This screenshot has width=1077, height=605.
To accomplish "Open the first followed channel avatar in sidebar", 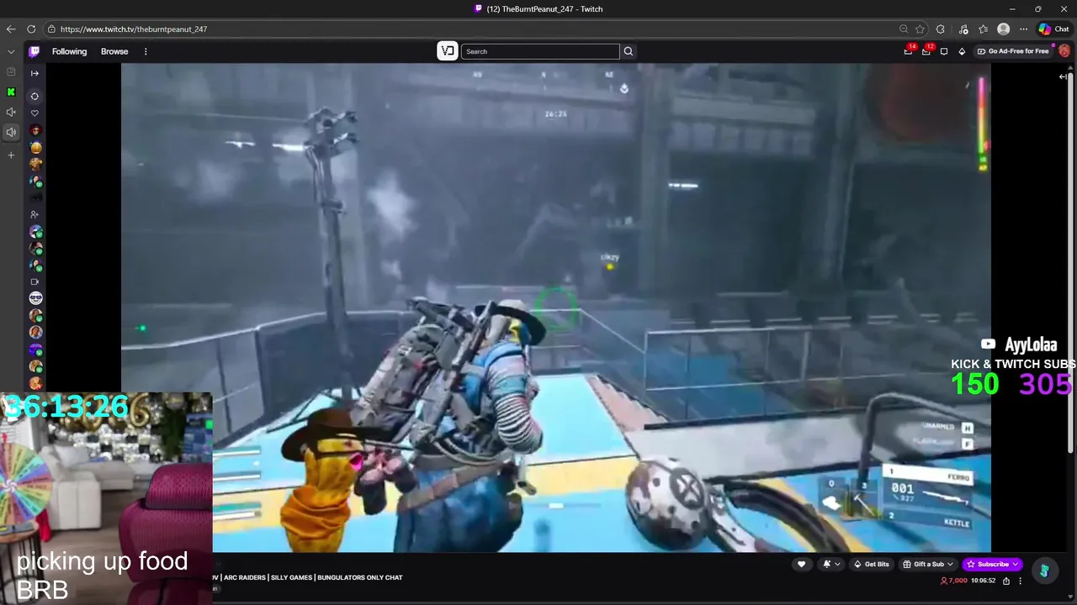I will point(35,131).
